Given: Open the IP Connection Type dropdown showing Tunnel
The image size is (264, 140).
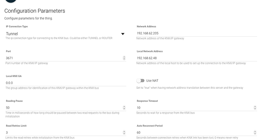Looking at the screenshot, I should click(x=66, y=34).
